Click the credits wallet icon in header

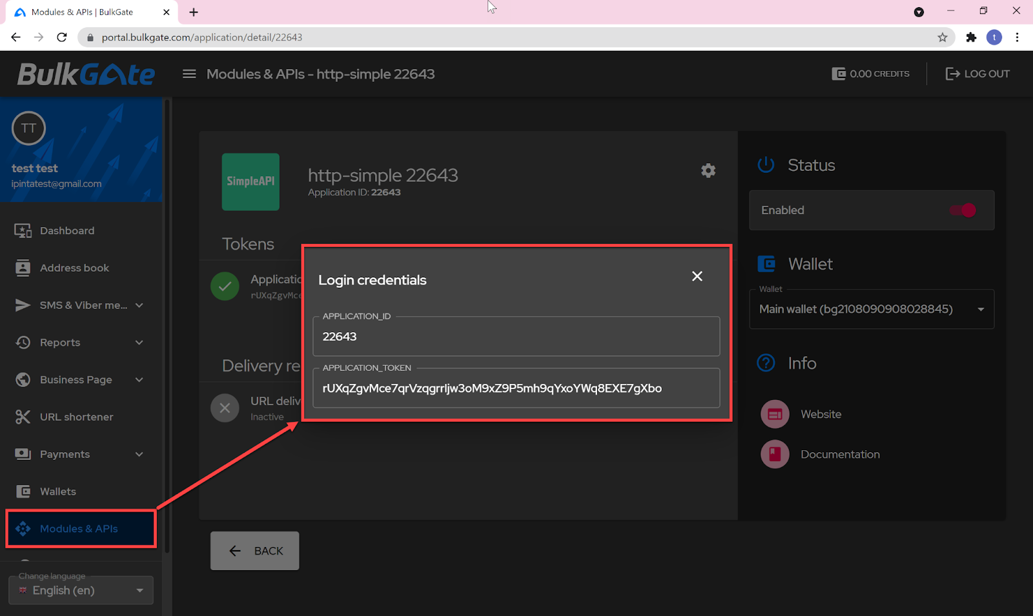click(839, 74)
